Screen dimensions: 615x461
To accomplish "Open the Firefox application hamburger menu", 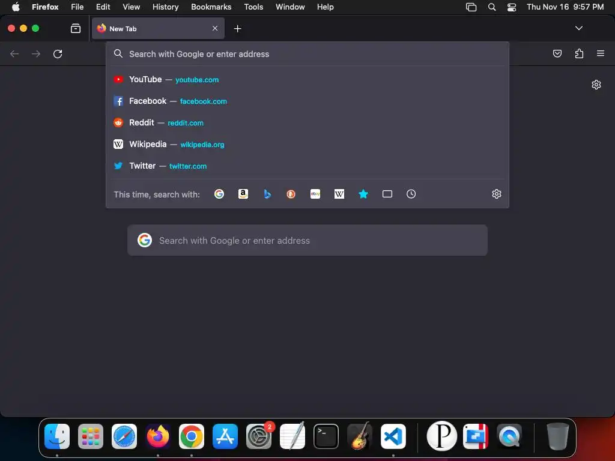I will (x=601, y=53).
